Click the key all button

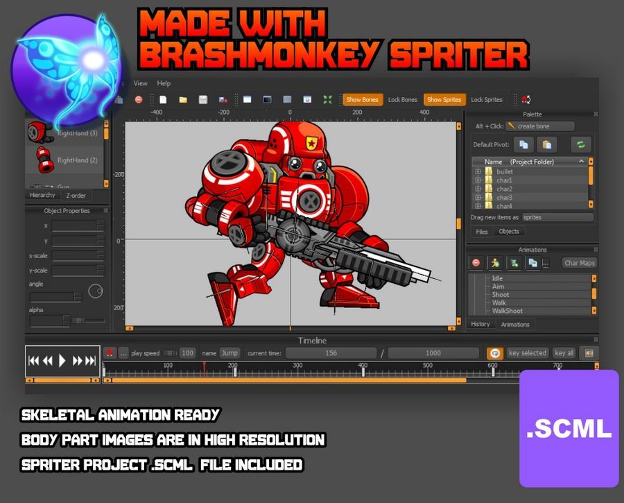coord(564,353)
